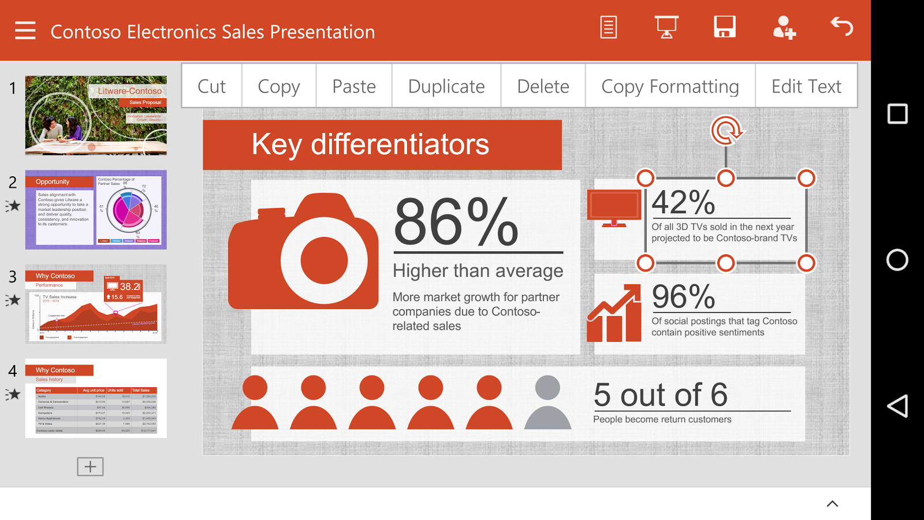Select People become return customers caption

[x=662, y=419]
